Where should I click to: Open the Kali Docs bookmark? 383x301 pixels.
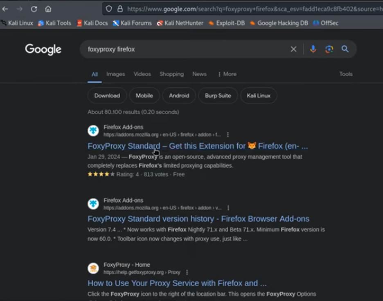[92, 23]
